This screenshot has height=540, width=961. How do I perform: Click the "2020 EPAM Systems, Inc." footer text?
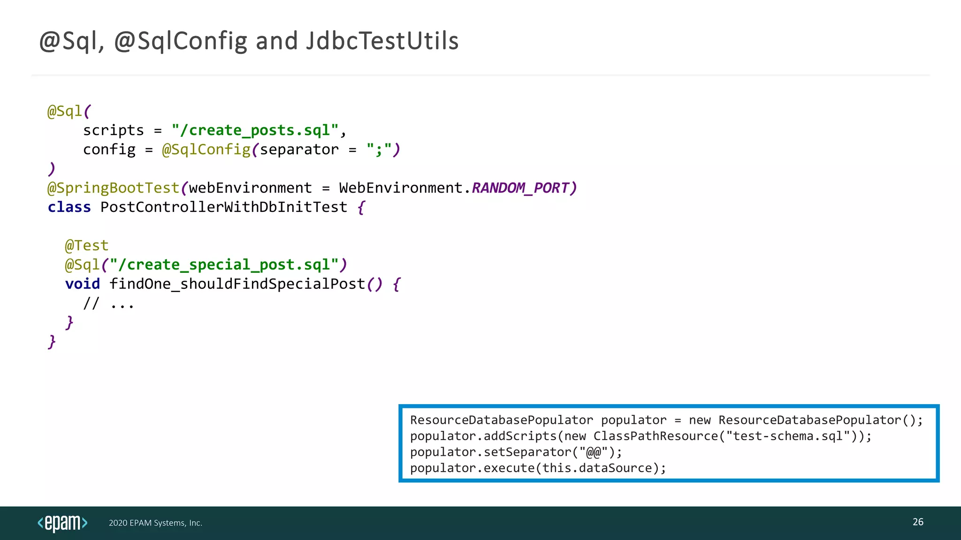155,523
